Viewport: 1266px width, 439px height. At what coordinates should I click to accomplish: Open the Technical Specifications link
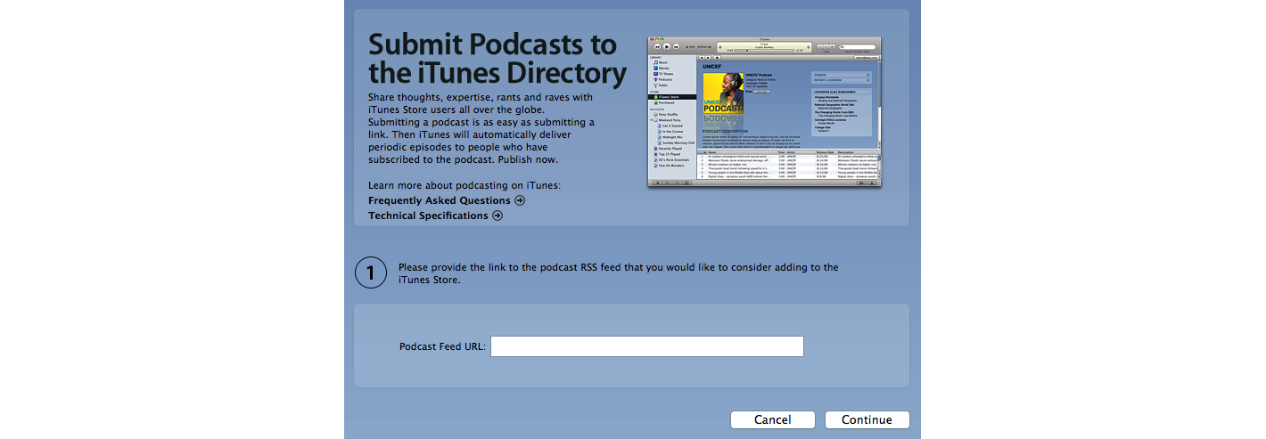point(428,215)
